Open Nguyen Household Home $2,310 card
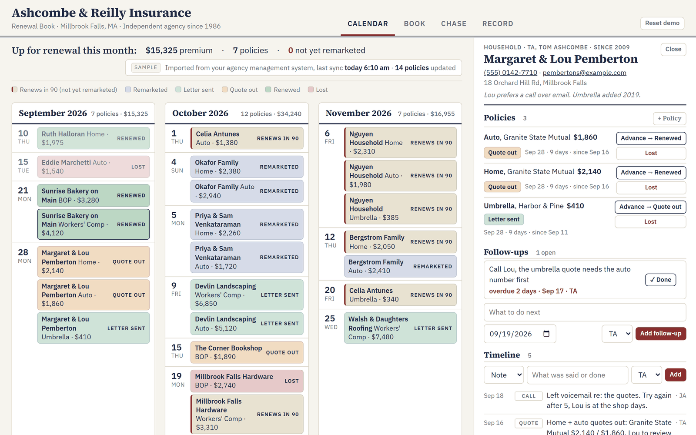Viewport: 696px width, 435px height. pyautogui.click(x=400, y=143)
